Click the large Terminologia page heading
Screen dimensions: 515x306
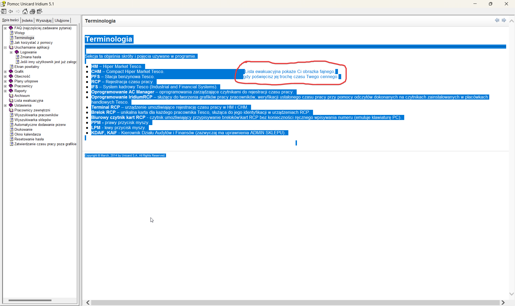coord(109,39)
